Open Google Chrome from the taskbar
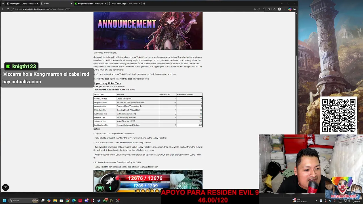 click(x=67, y=201)
